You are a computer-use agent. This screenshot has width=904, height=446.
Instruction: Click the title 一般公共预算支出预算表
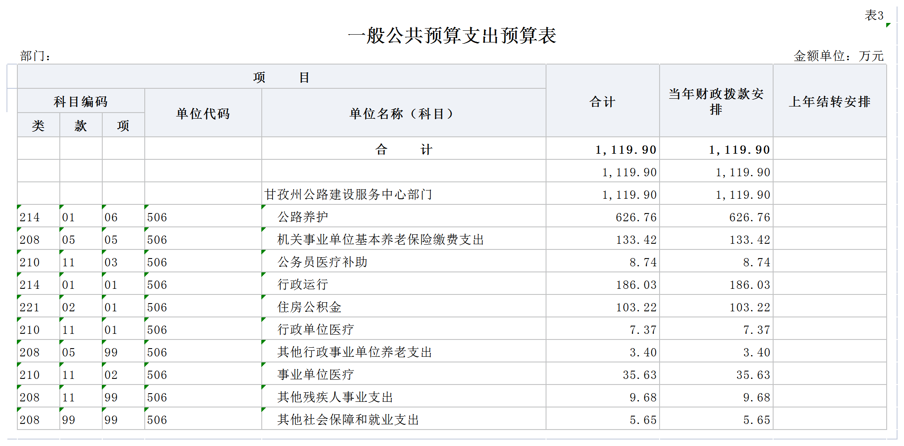tap(452, 36)
